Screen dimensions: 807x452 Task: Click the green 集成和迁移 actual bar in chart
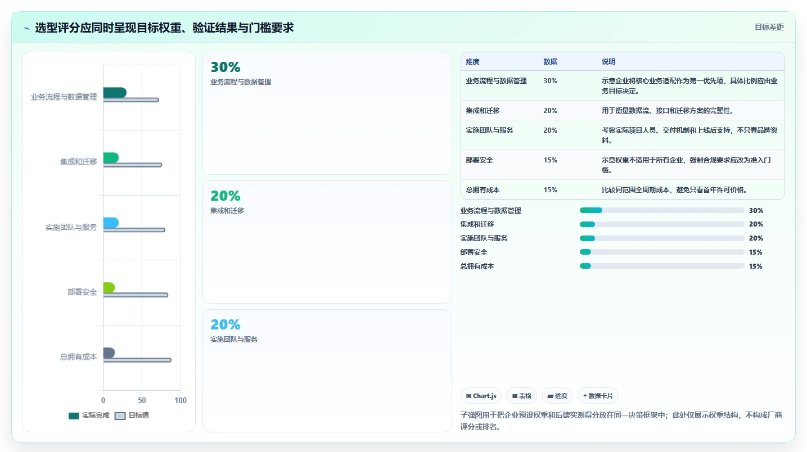point(111,157)
